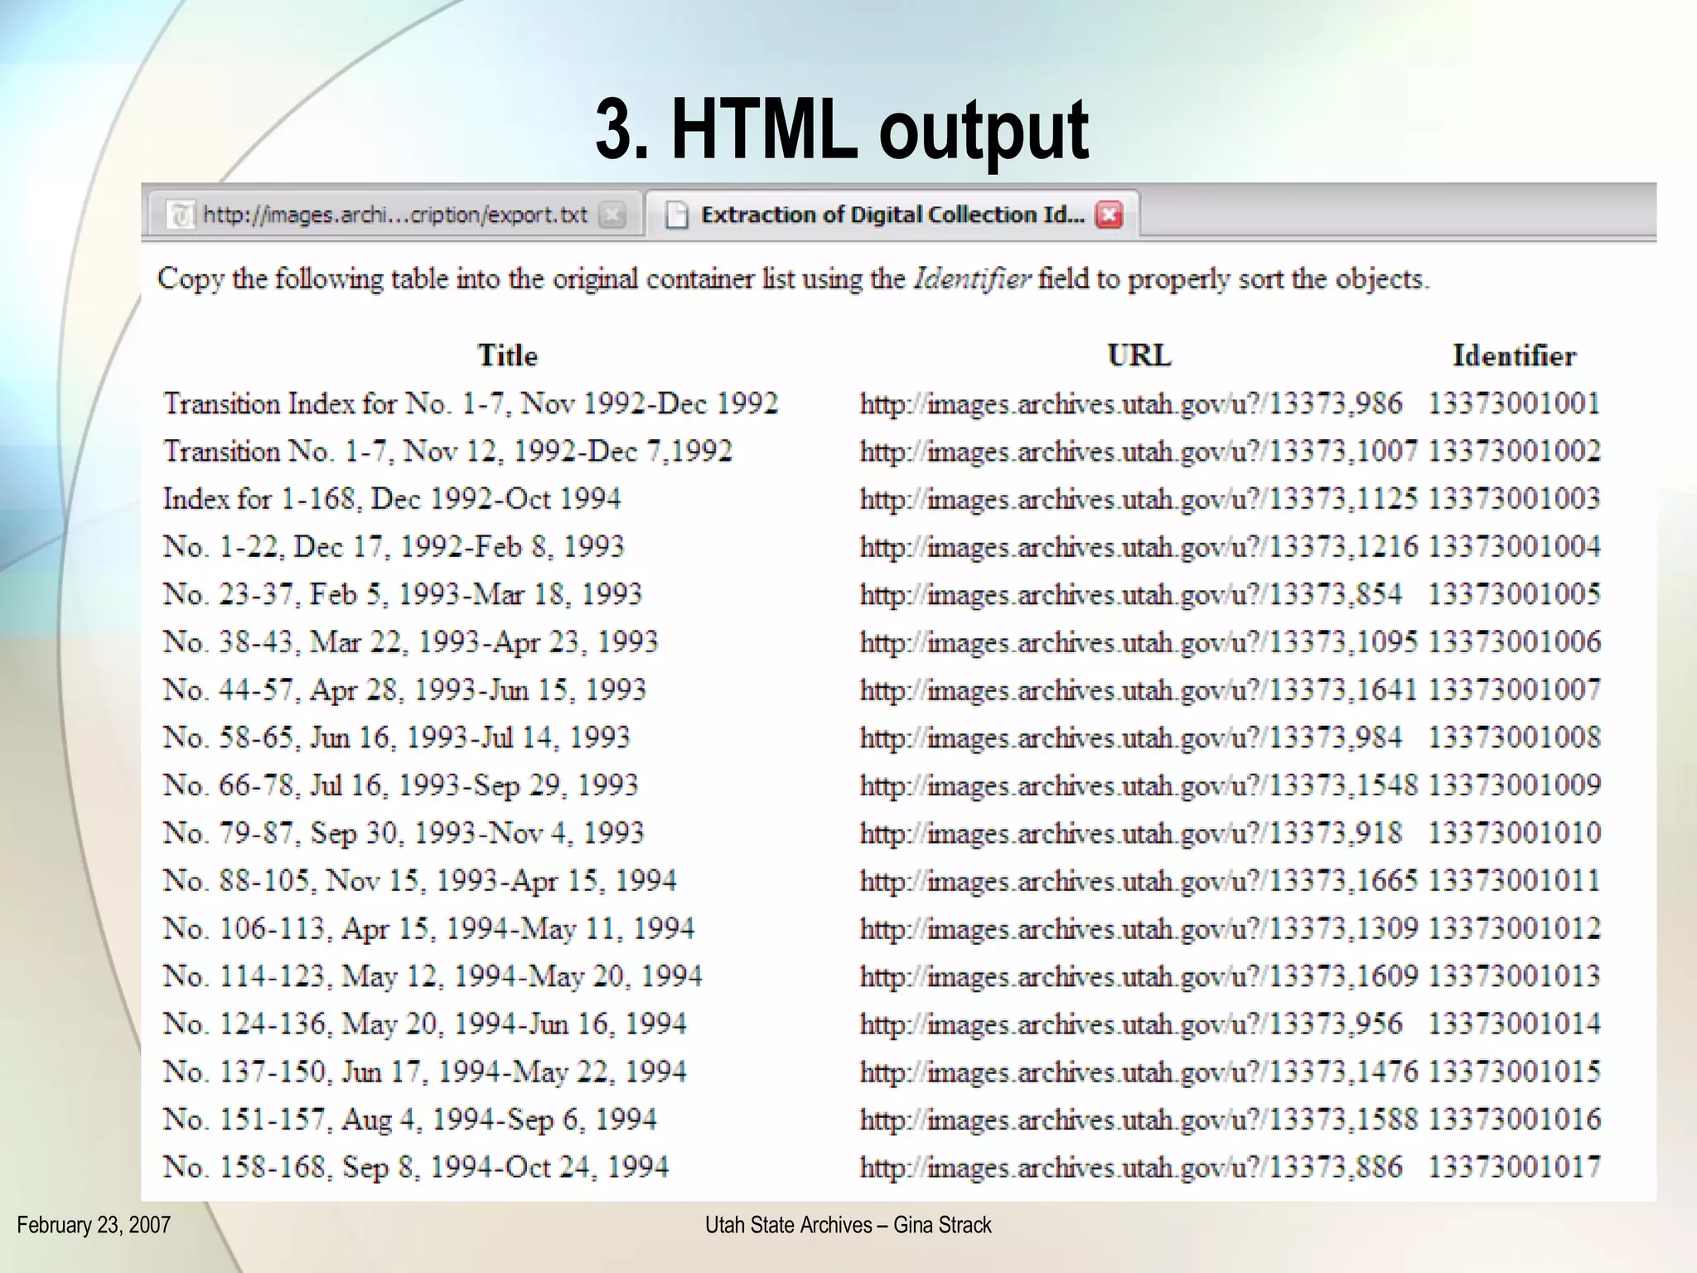Click identifier 13373001015
Screen dimensions: 1697x1273
1514,1072
